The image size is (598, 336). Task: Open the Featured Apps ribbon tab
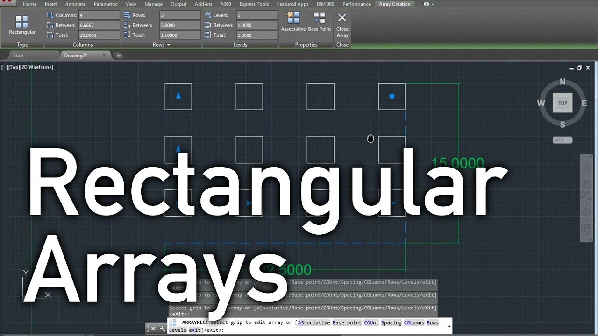pyautogui.click(x=292, y=4)
